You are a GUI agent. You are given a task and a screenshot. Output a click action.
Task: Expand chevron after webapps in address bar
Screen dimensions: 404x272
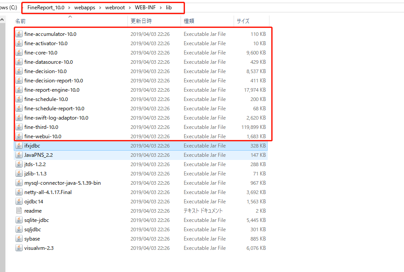click(x=100, y=8)
